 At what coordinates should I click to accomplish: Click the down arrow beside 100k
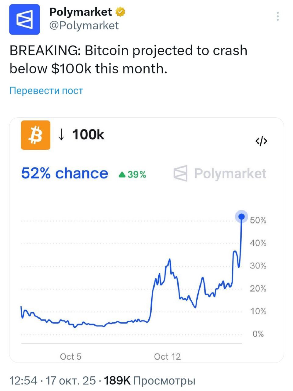point(61,134)
